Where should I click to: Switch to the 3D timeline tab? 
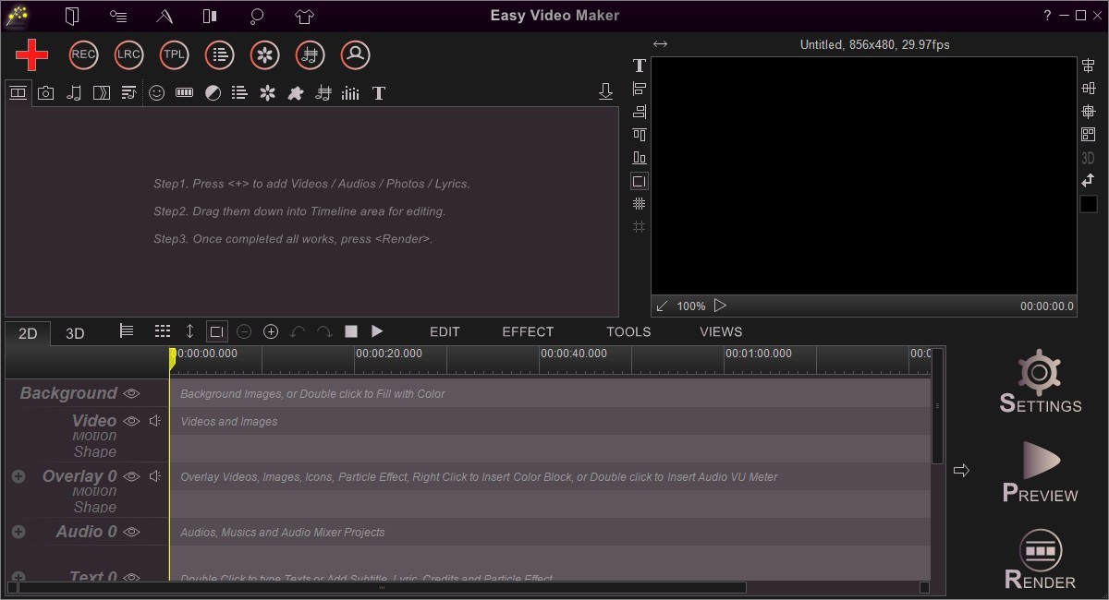75,332
